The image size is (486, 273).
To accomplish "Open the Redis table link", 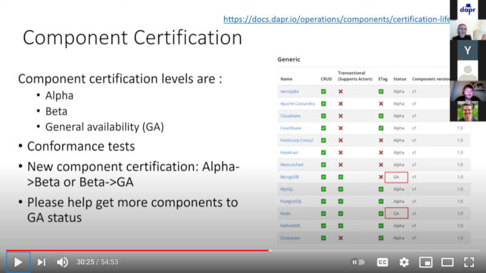I will [x=285, y=214].
